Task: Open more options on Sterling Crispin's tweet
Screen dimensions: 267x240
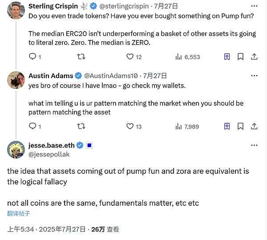Action: (254, 6)
